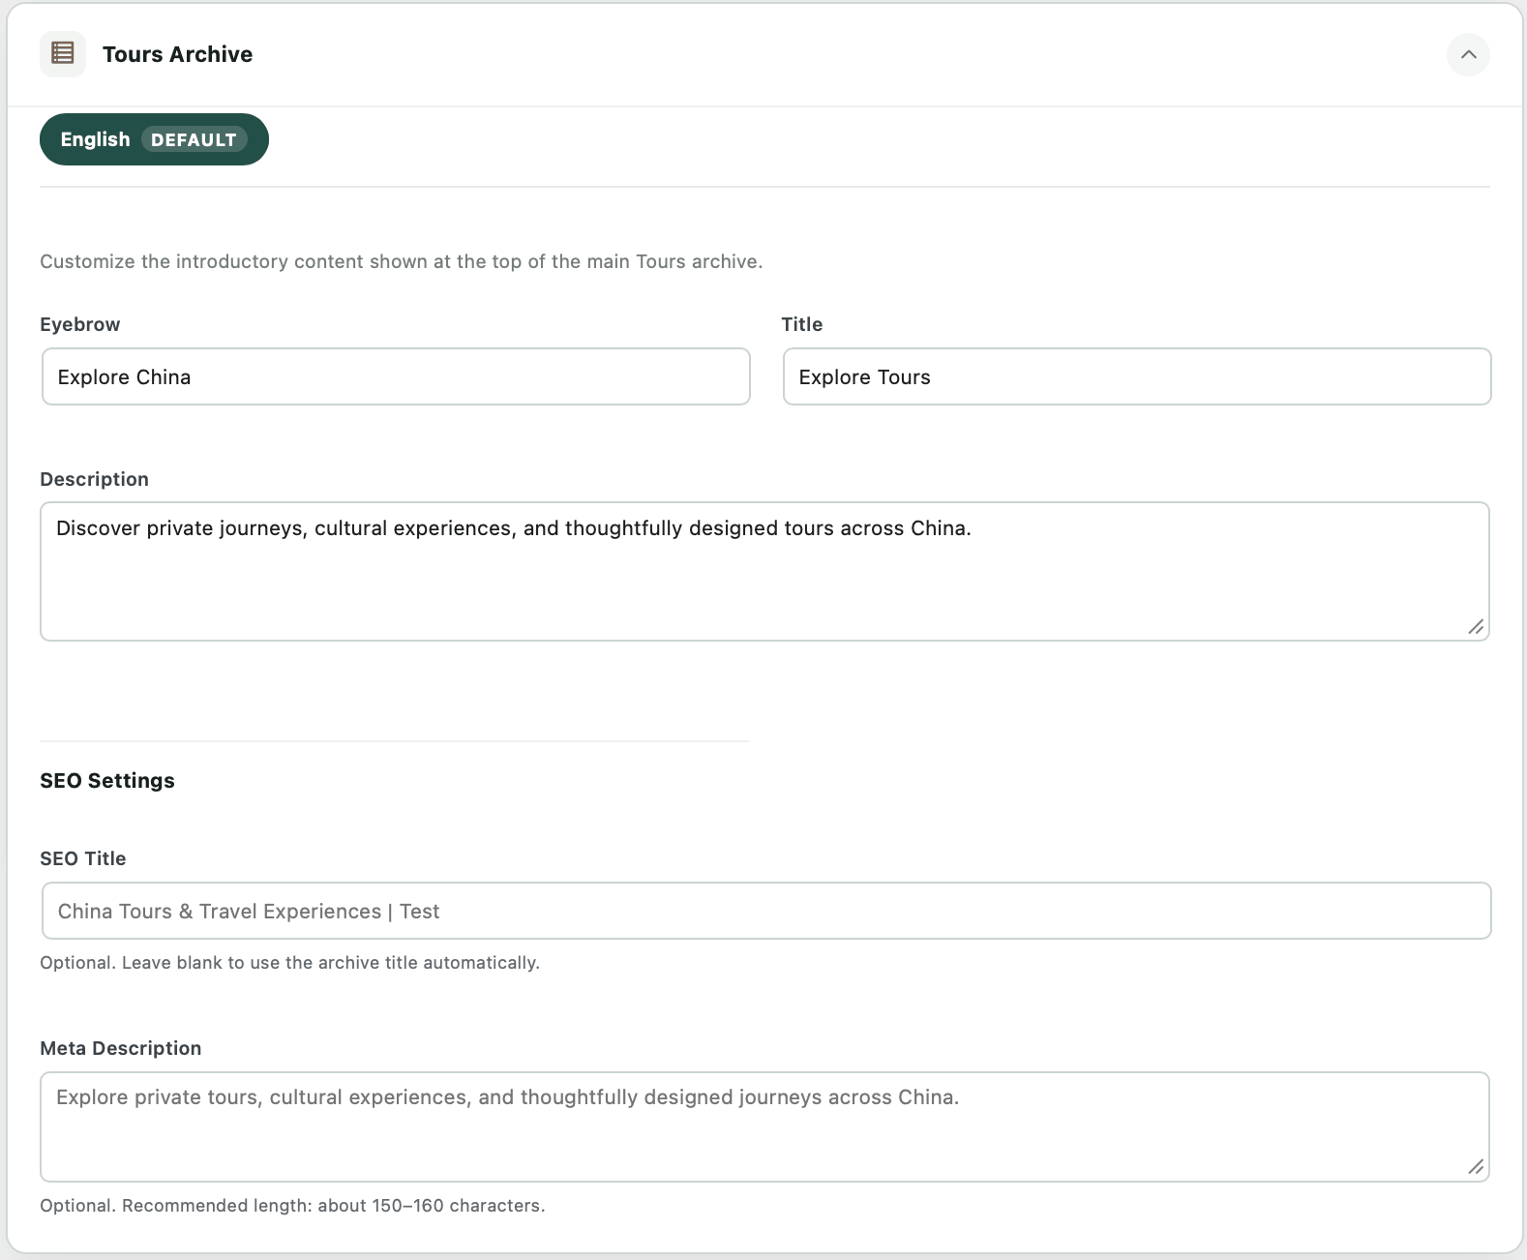Click the Title field label
The image size is (1527, 1260).
(x=802, y=324)
